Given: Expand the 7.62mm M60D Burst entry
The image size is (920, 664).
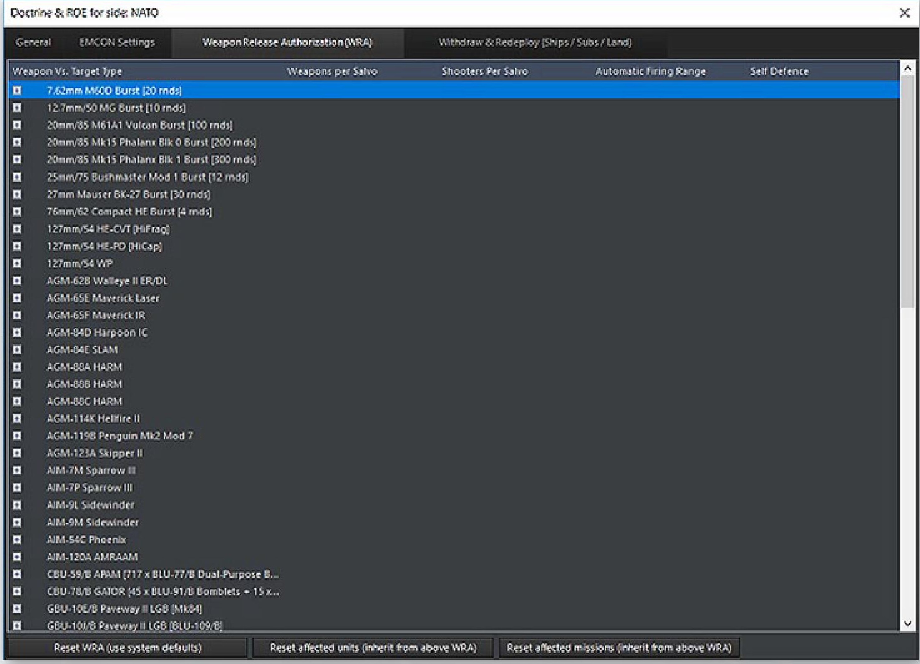Looking at the screenshot, I should (17, 90).
